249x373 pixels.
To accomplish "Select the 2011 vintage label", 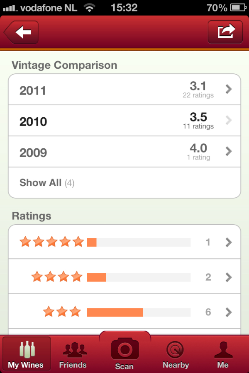I will tap(33, 90).
